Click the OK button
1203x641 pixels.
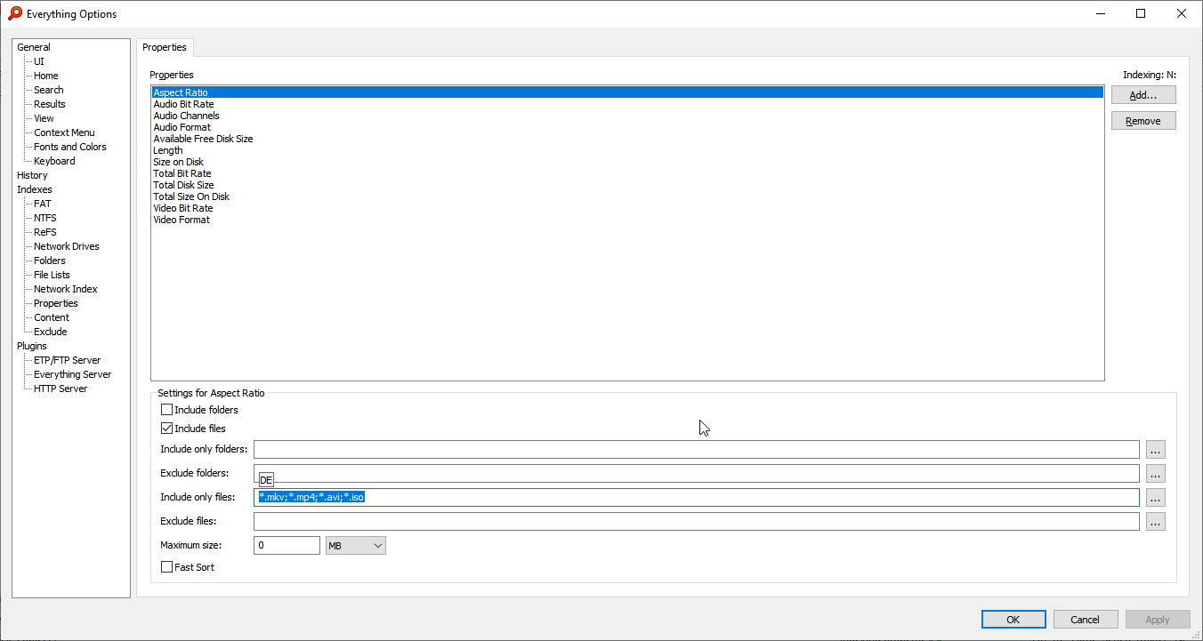pyautogui.click(x=1013, y=620)
